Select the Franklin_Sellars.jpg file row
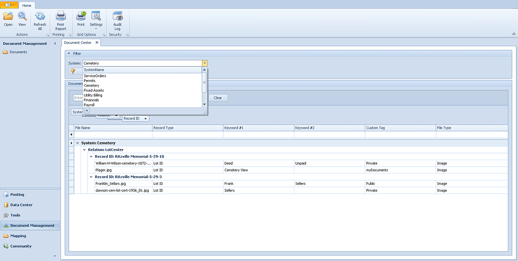Image resolution: width=518 pixels, height=261 pixels. click(288, 184)
